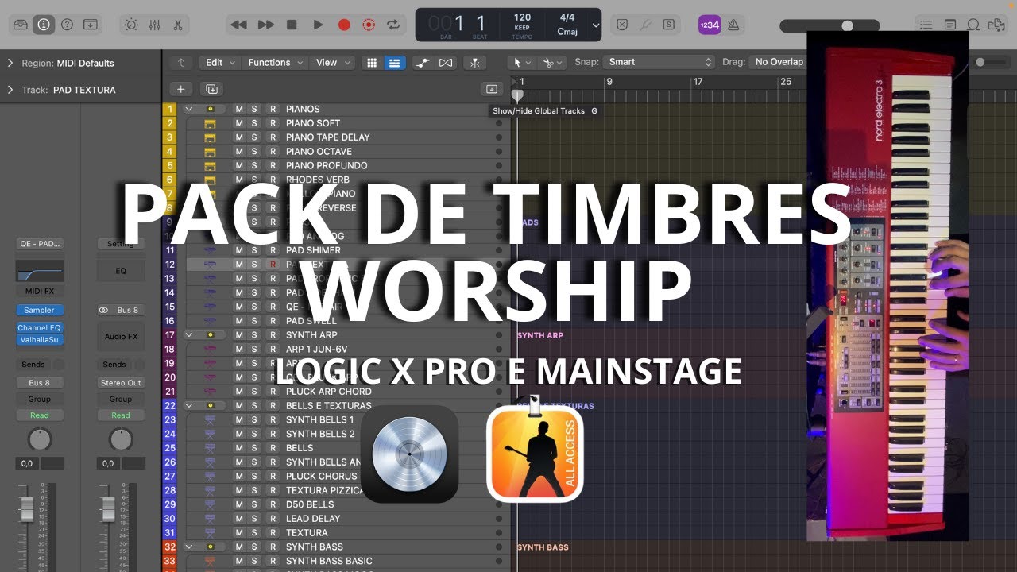Record-enable the PIANO OCTAVE track
Image resolution: width=1017 pixels, height=572 pixels.
pos(273,152)
